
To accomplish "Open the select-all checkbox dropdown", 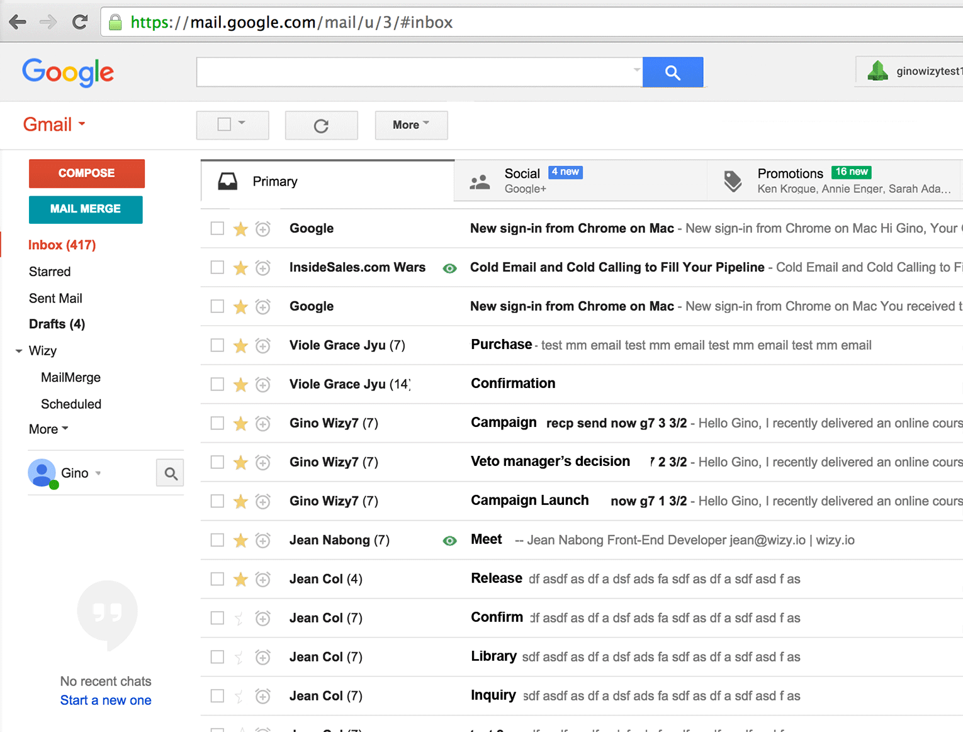I will (x=242, y=123).
